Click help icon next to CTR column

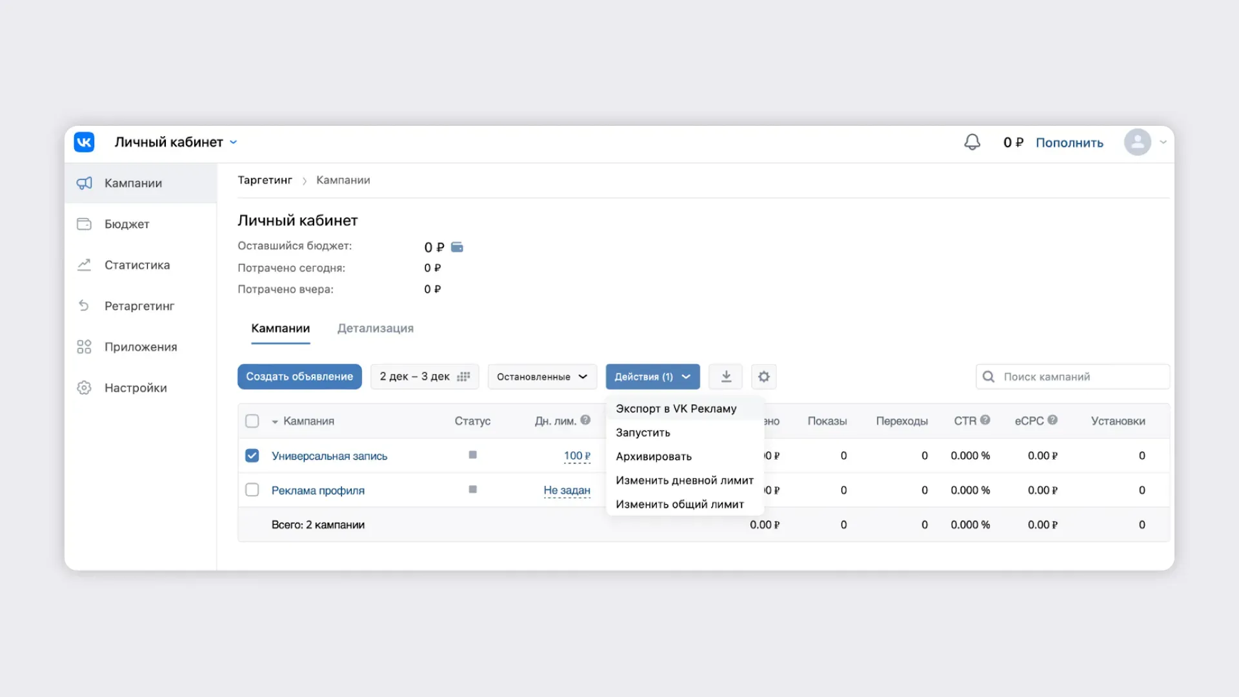tap(985, 420)
